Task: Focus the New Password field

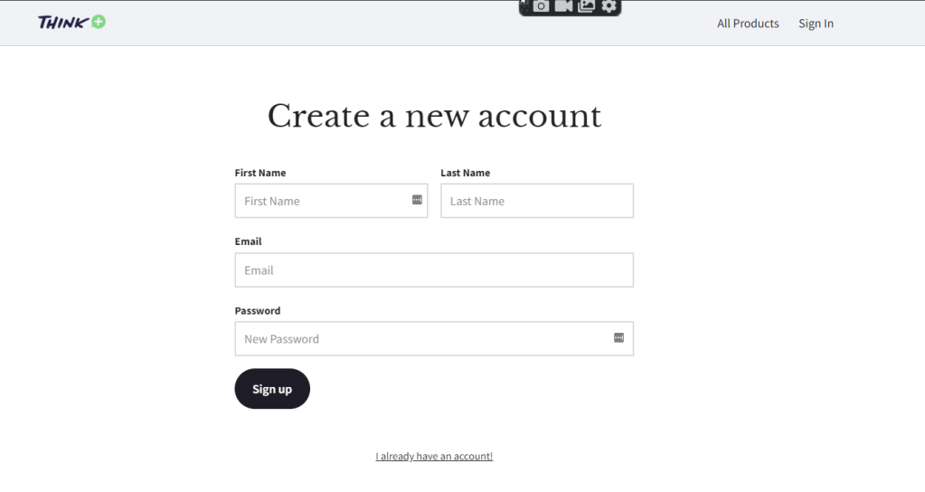Action: [x=420, y=339]
